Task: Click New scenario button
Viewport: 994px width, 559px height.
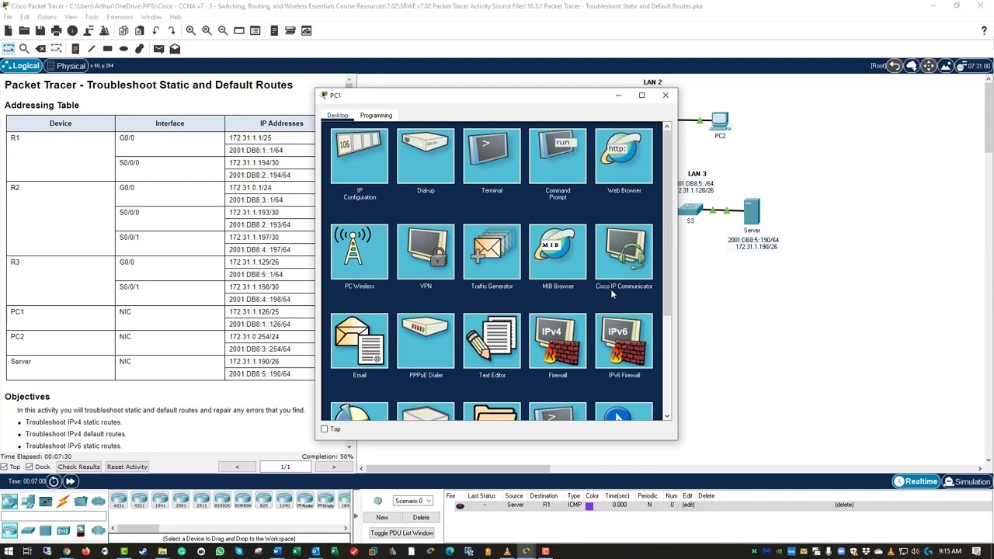Action: pos(382,517)
